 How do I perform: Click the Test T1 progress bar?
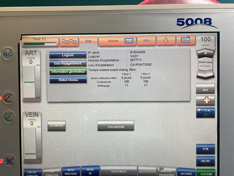coord(40,44)
